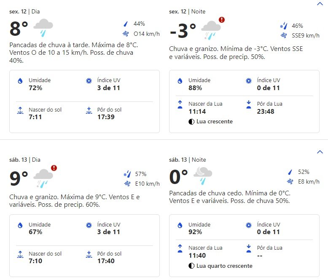Click the 92% humidity value

[195, 232]
